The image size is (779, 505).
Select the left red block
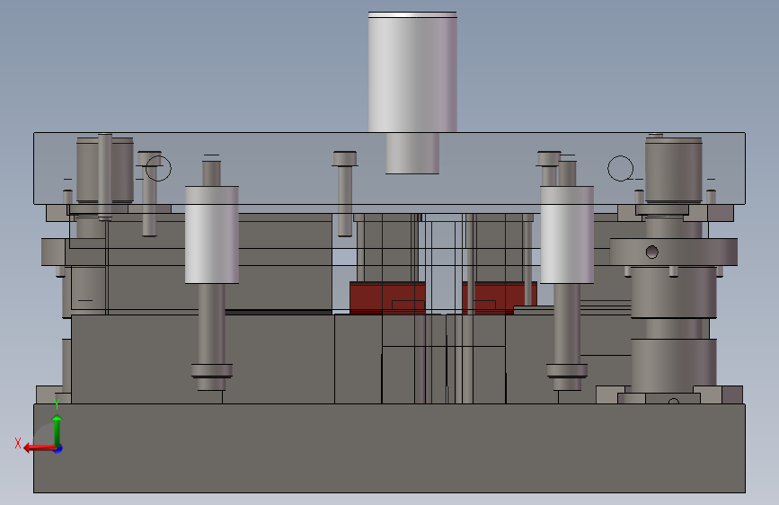(x=387, y=297)
